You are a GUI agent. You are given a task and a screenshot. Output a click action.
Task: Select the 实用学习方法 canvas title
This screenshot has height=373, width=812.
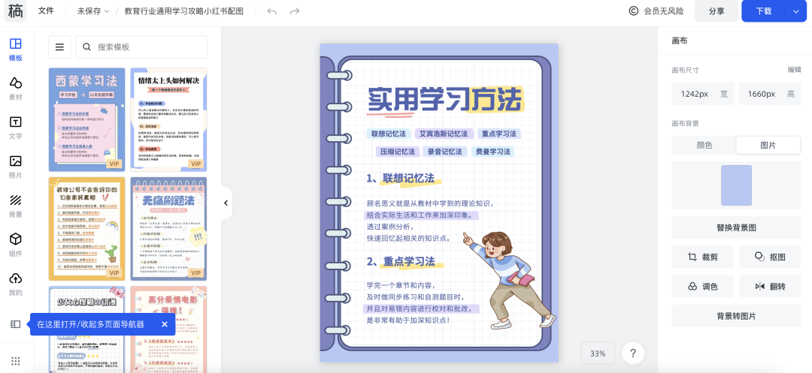445,100
